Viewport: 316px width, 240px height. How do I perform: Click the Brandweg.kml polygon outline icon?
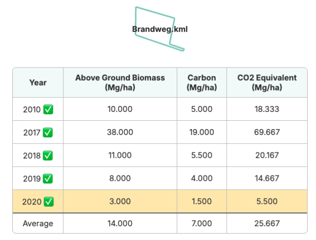click(159, 29)
